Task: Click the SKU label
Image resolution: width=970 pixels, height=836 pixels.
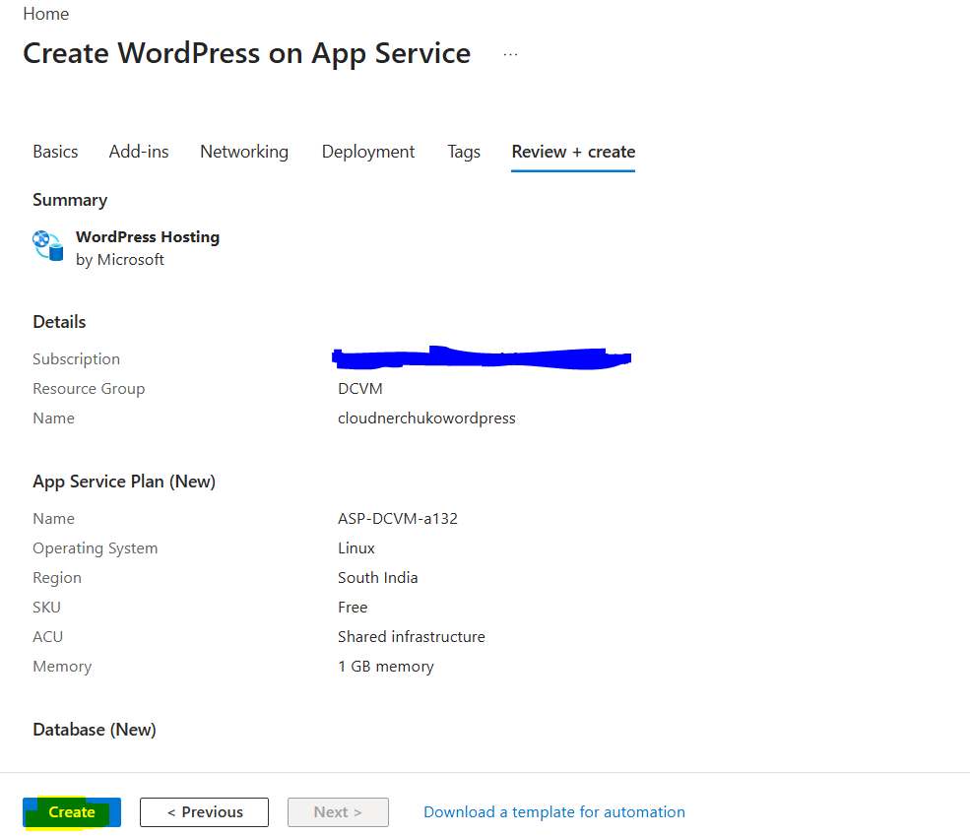Action: (46, 608)
